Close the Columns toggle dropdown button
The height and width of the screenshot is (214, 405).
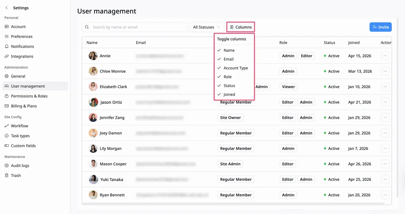tap(241, 27)
